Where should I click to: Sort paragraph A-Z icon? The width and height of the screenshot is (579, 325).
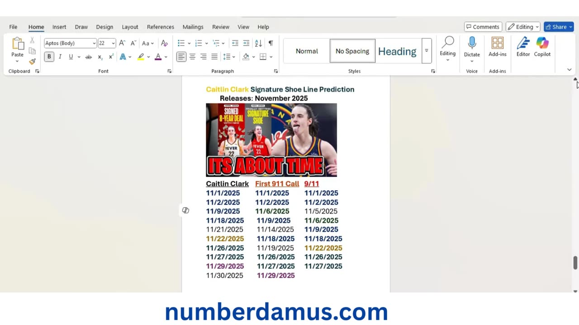click(x=258, y=43)
